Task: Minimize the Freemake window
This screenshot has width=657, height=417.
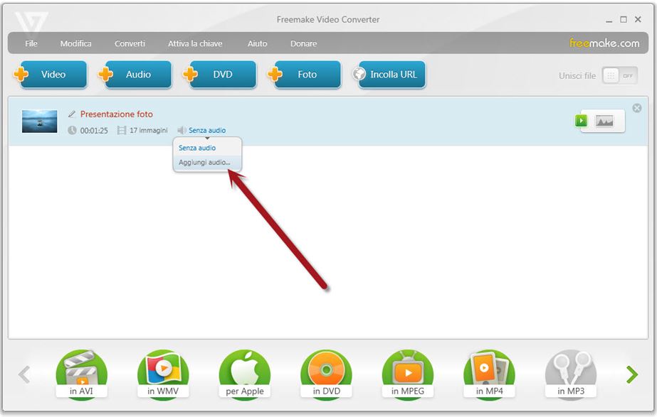Action: click(609, 20)
